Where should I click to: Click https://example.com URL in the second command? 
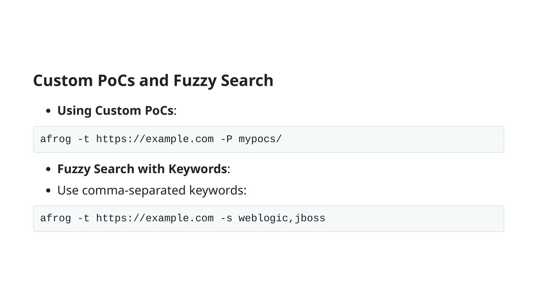(155, 219)
